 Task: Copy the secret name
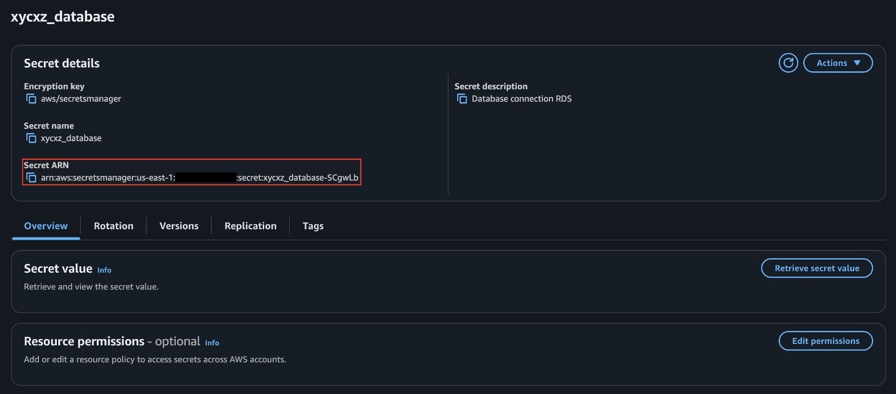click(31, 138)
